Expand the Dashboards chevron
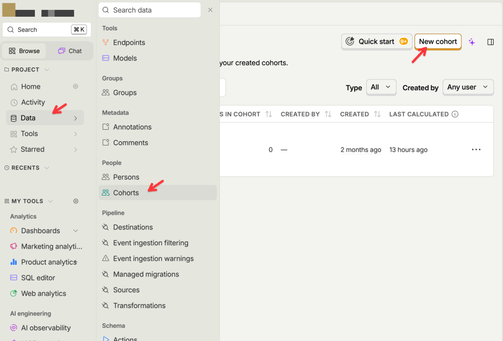The image size is (503, 341). [76, 230]
